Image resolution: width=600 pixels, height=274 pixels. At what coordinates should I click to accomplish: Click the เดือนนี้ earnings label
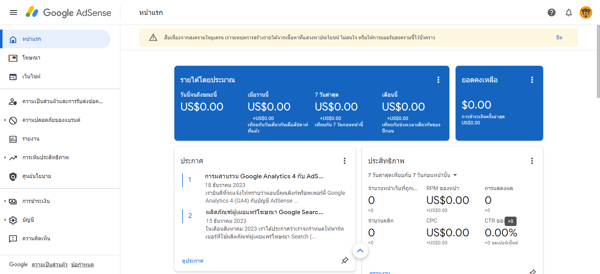pos(390,94)
